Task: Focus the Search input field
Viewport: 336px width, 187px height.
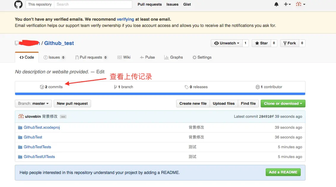Action: point(93,4)
